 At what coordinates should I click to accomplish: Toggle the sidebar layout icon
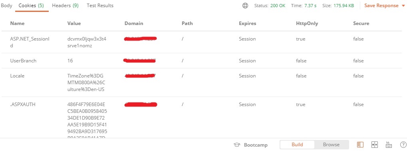click(360, 145)
